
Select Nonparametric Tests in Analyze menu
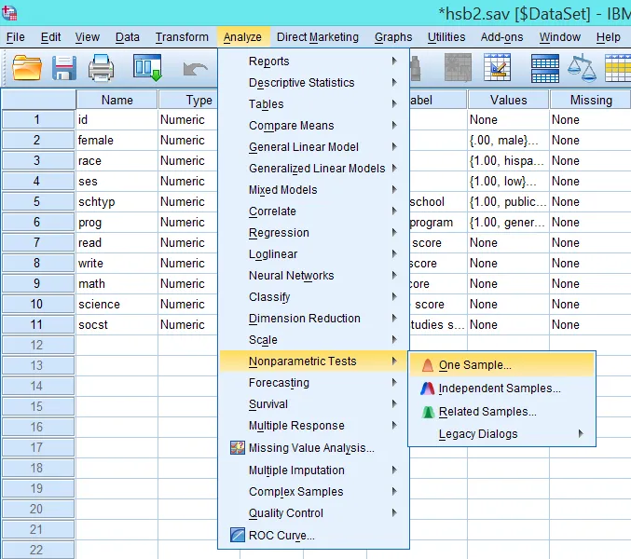(314, 361)
